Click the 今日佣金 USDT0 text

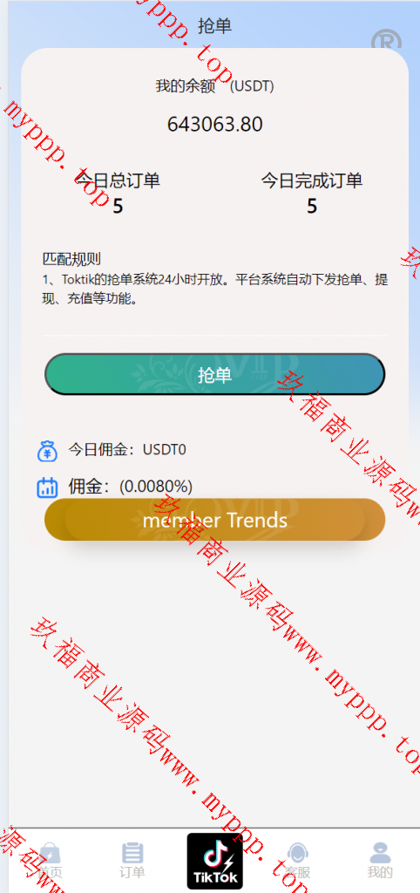click(x=127, y=450)
